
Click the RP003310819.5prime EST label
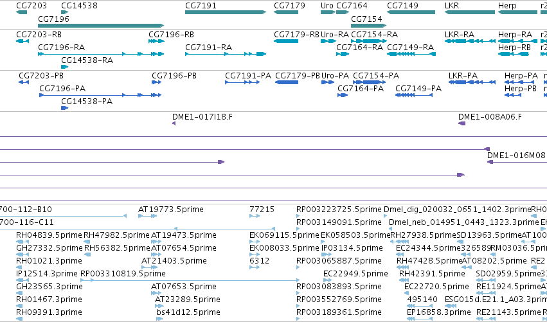[123, 274]
